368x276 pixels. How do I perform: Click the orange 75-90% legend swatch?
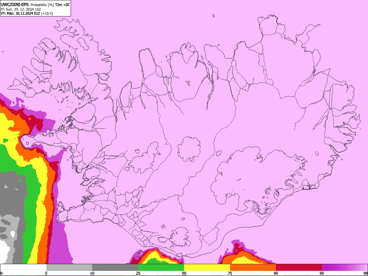tap(253, 268)
